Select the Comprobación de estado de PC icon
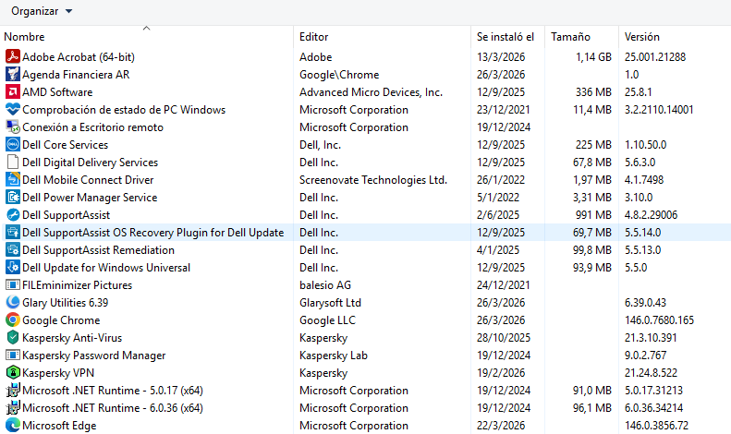 [13, 110]
